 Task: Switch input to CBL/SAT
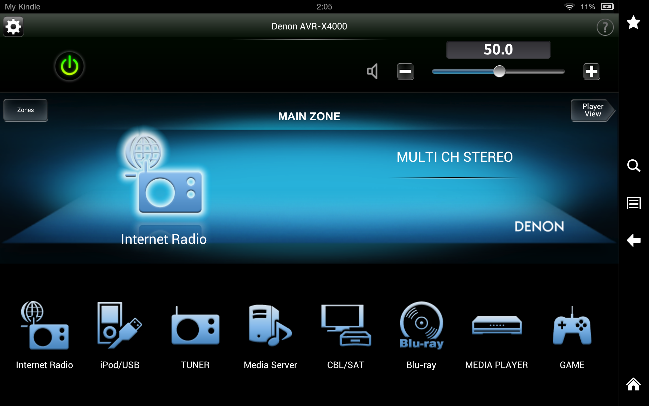coord(346,326)
